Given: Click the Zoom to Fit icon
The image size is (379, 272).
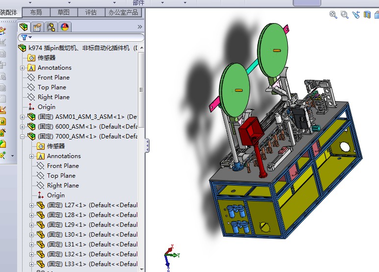Looking at the screenshot, I should click(333, 15).
